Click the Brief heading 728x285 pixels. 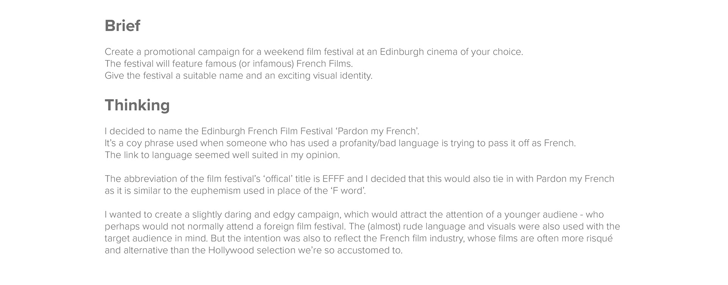tap(122, 26)
